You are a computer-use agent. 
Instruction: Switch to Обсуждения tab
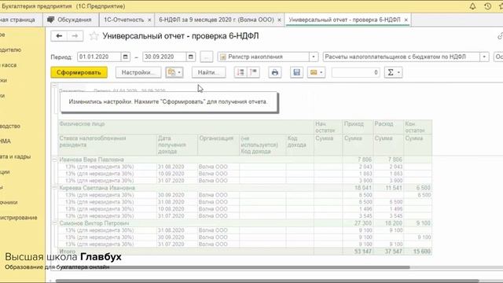[69, 20]
